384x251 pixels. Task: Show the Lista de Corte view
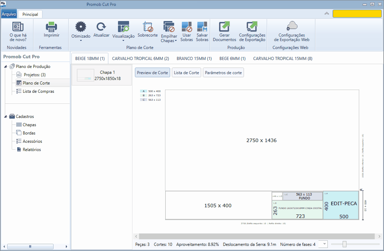tap(186, 73)
